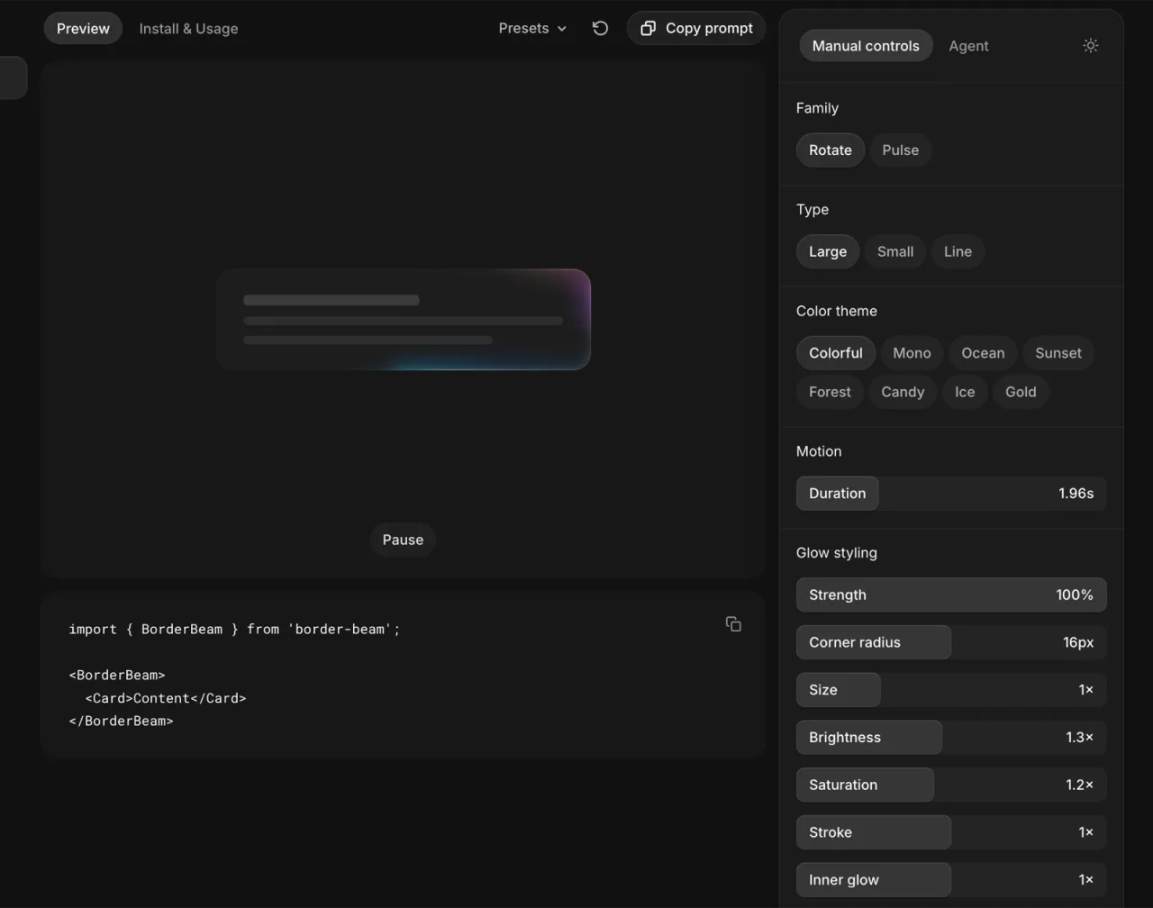This screenshot has height=908, width=1153.
Task: Switch to the Install & Usage tab
Action: (x=188, y=28)
